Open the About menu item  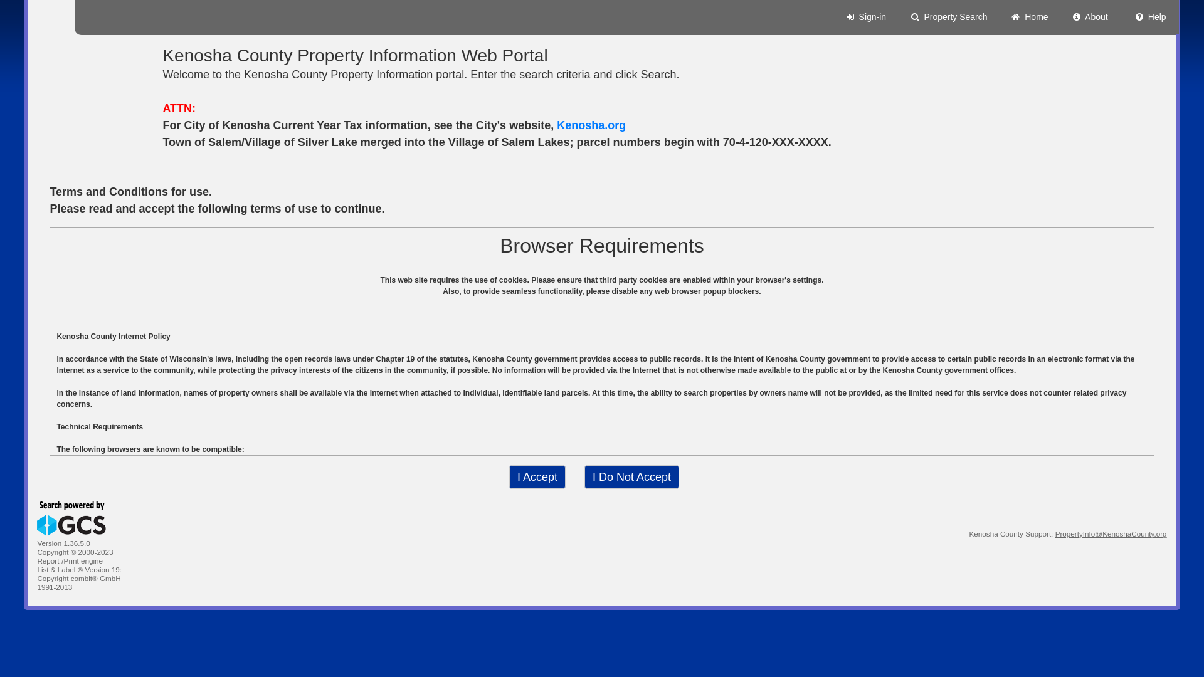tap(1090, 18)
